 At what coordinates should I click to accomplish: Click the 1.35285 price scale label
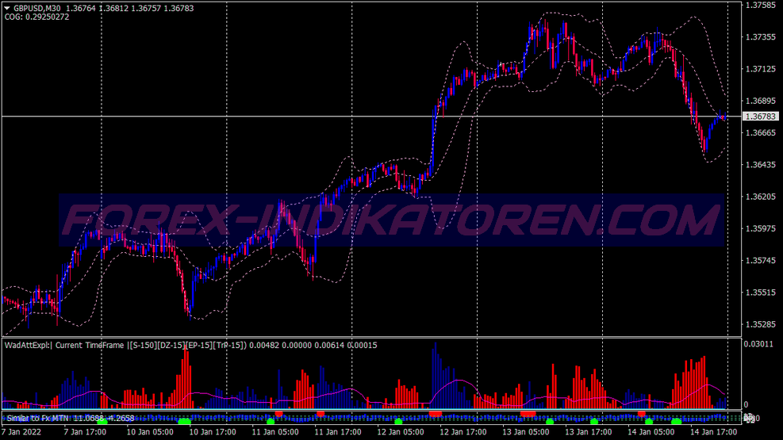click(x=761, y=324)
